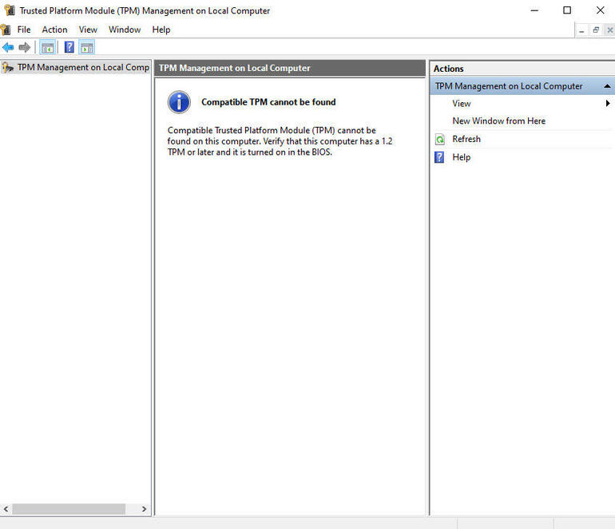Select TPM Management on Local Comp tree node
Image resolution: width=615 pixels, height=529 pixels.
coord(76,67)
